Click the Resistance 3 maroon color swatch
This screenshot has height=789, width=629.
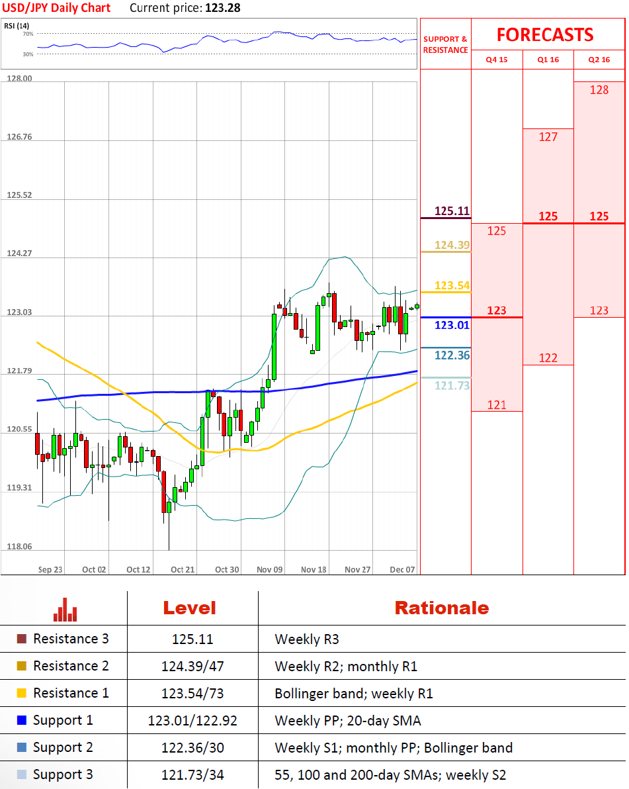tap(22, 639)
